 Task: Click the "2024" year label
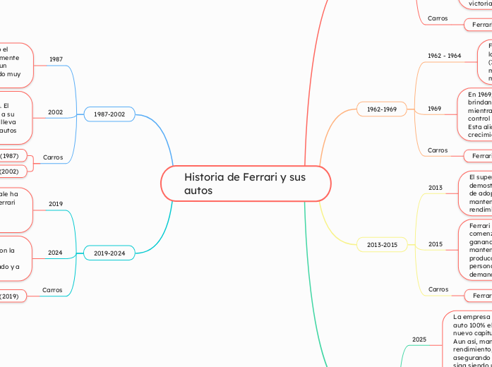click(x=55, y=253)
